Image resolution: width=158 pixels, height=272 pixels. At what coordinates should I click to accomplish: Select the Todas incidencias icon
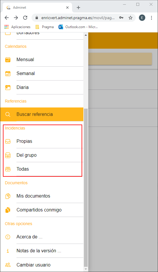click(x=8, y=169)
